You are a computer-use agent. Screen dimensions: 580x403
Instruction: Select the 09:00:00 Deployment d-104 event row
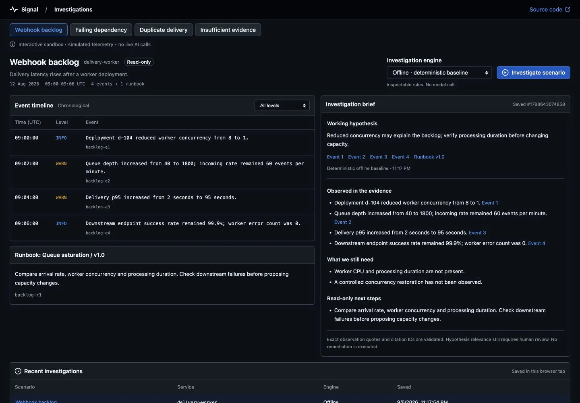162,142
